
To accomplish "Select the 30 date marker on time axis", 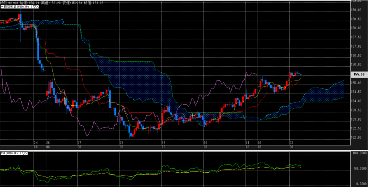I will [205, 142].
